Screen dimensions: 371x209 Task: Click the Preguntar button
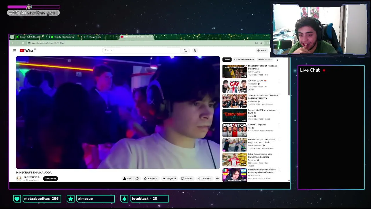coord(170,179)
